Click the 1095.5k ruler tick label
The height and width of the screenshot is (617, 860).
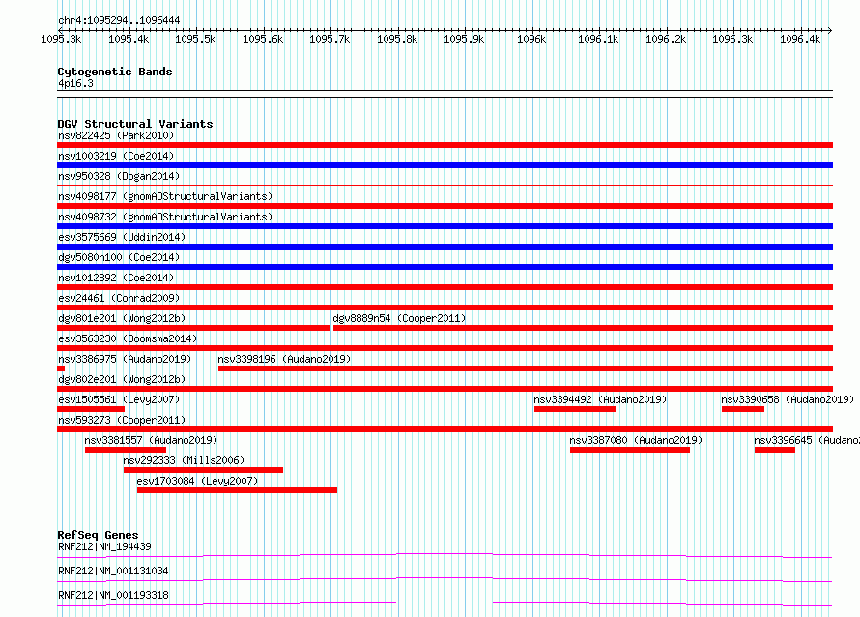click(195, 39)
